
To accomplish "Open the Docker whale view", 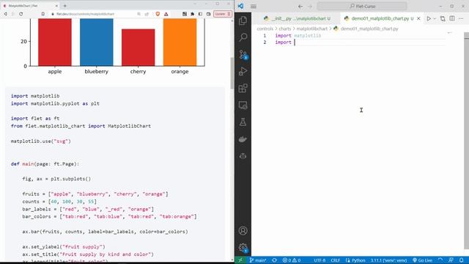I will (x=243, y=139).
